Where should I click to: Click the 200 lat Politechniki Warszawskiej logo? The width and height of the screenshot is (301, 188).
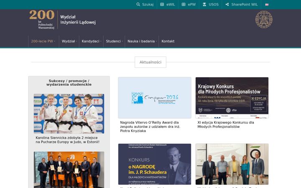click(x=42, y=20)
